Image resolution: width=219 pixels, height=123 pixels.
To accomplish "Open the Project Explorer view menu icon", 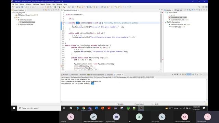I will (x=54, y=10).
